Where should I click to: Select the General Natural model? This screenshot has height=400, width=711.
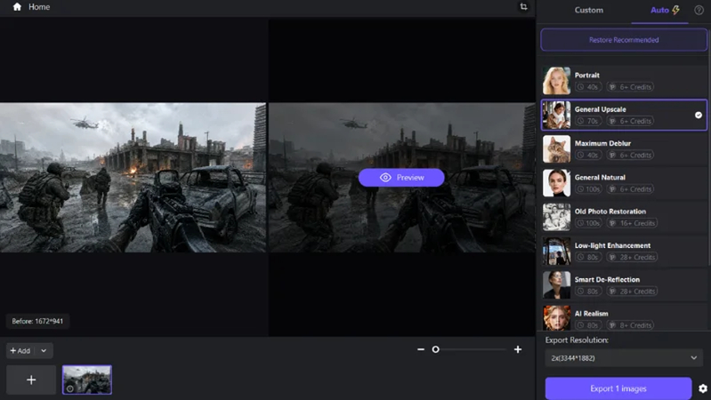624,183
